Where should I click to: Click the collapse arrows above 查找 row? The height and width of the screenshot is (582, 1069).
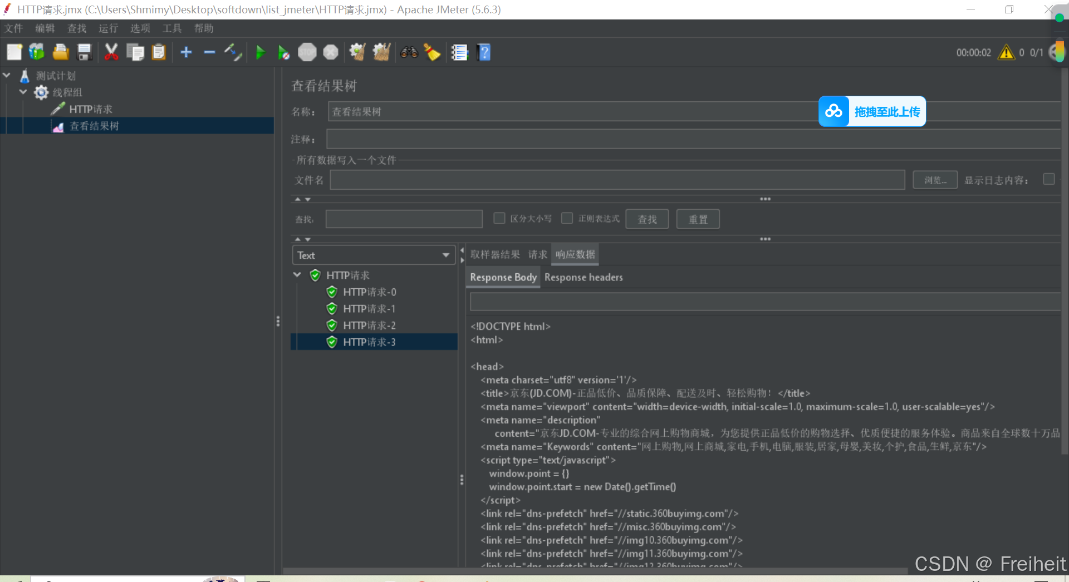coord(302,199)
